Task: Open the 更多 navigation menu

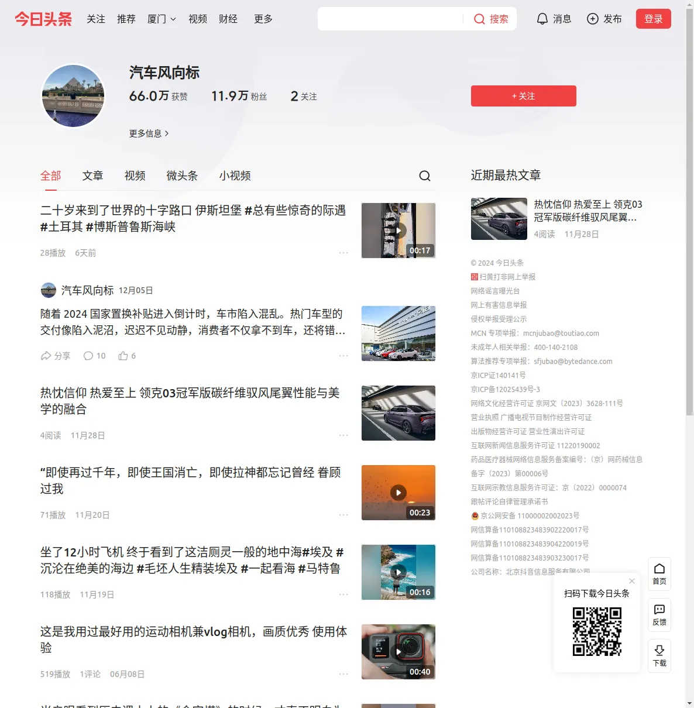Action: [x=263, y=19]
